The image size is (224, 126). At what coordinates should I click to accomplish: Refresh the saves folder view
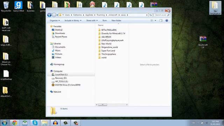(x=150, y=15)
